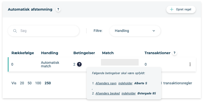Click the dark question mark beside Betingelser count

pyautogui.click(x=79, y=64)
